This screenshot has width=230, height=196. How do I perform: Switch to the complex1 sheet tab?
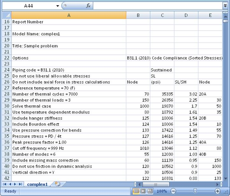(x=37, y=184)
